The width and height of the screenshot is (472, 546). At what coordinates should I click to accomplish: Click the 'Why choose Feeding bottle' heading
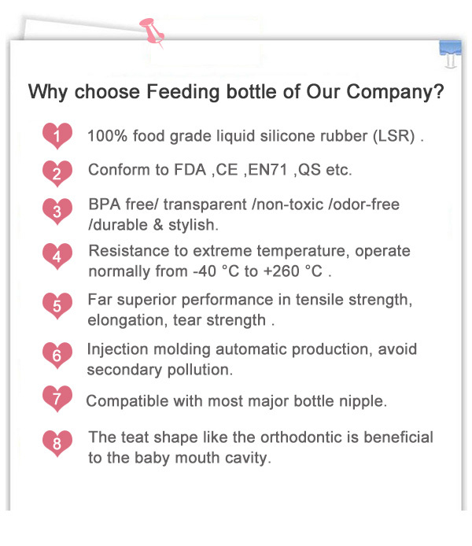point(236,92)
